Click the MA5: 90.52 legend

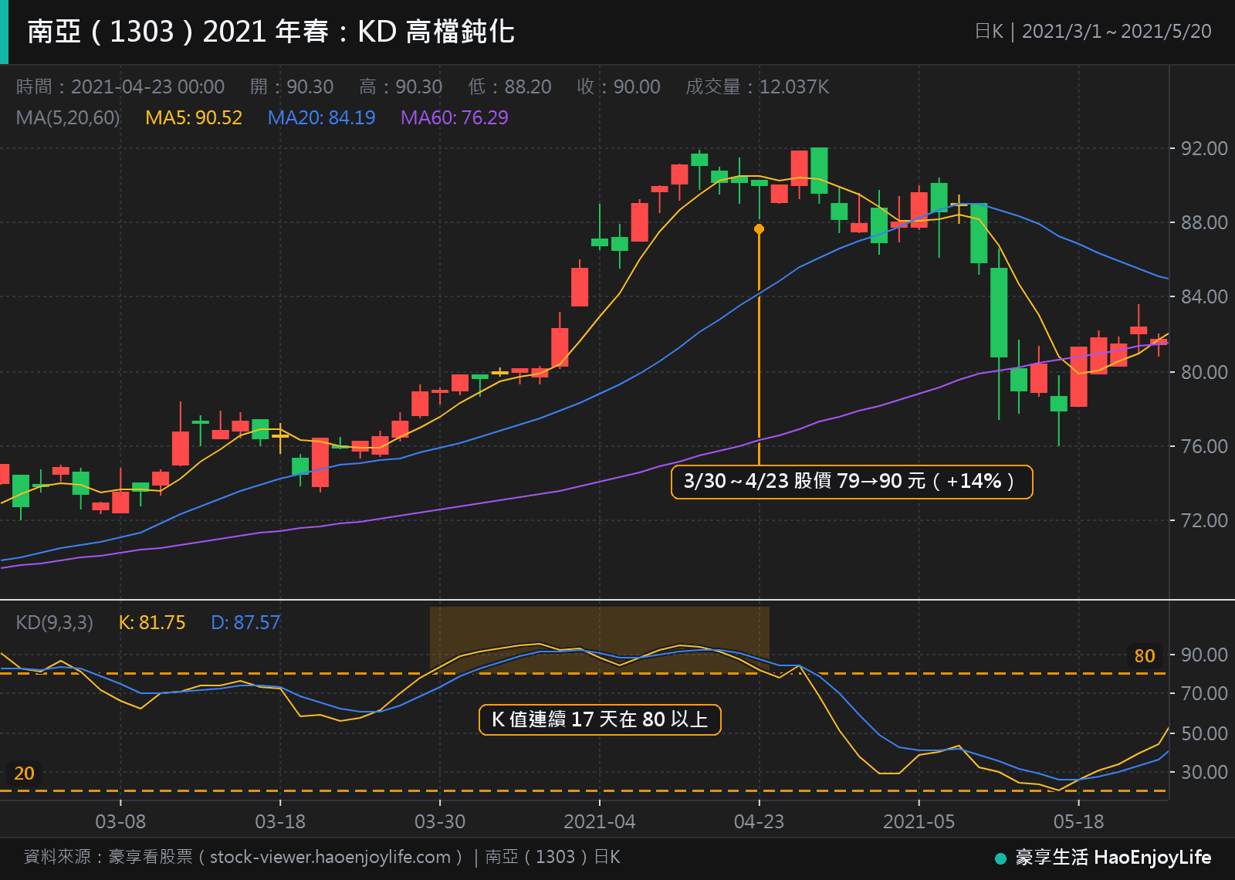tap(194, 118)
